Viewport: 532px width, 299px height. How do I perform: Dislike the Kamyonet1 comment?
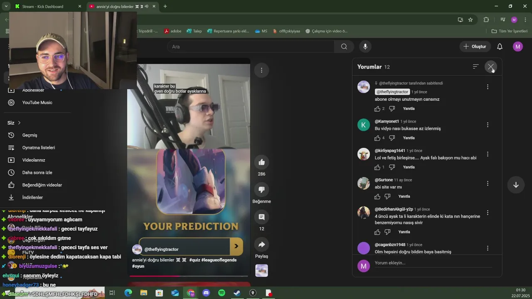(392, 138)
